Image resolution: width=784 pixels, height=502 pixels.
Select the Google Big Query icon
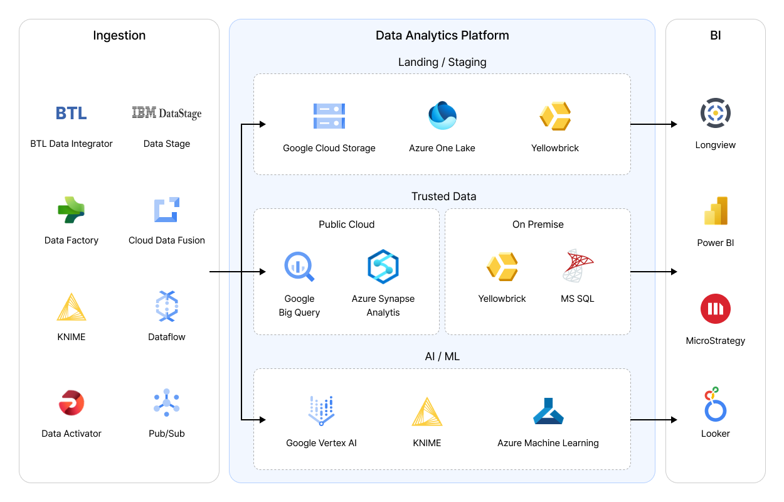[x=299, y=266]
